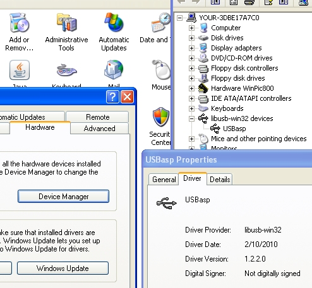312x288 pixels.
Task: Open Date and Time Control Panel icon
Action: (x=161, y=23)
